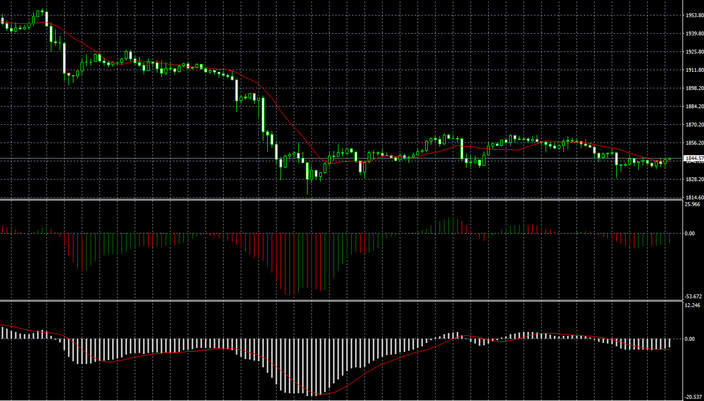This screenshot has height=401, width=704.
Task: Select the 1939.80 price scale label
Action: point(694,34)
